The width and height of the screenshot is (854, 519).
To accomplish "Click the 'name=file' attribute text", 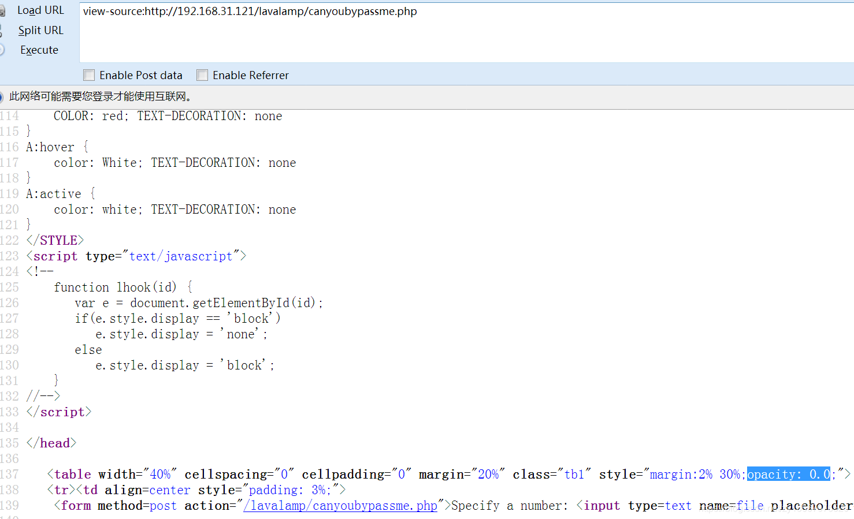I will point(732,506).
